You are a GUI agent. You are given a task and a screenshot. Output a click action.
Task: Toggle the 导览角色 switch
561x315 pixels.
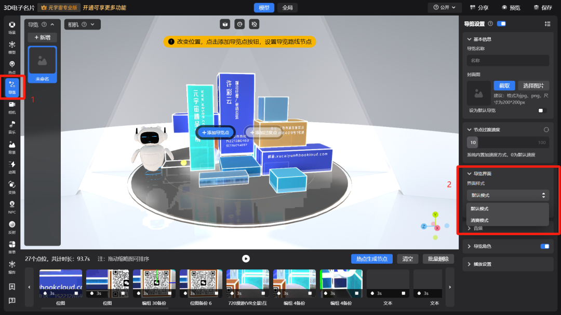545,246
